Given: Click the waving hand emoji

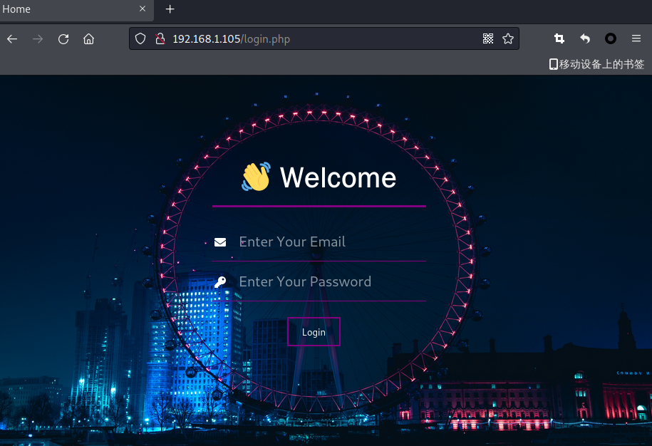Looking at the screenshot, I should point(256,177).
